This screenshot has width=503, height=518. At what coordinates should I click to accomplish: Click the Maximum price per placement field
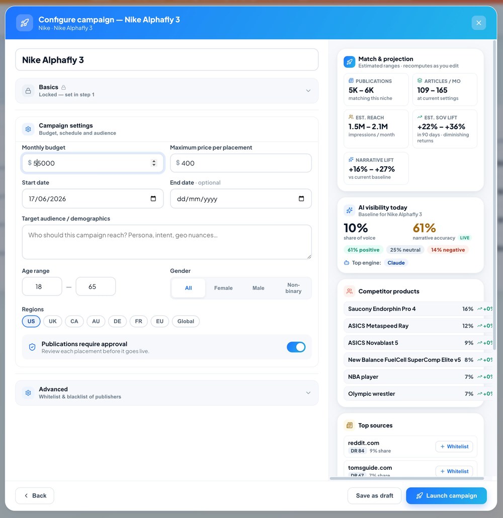click(241, 163)
